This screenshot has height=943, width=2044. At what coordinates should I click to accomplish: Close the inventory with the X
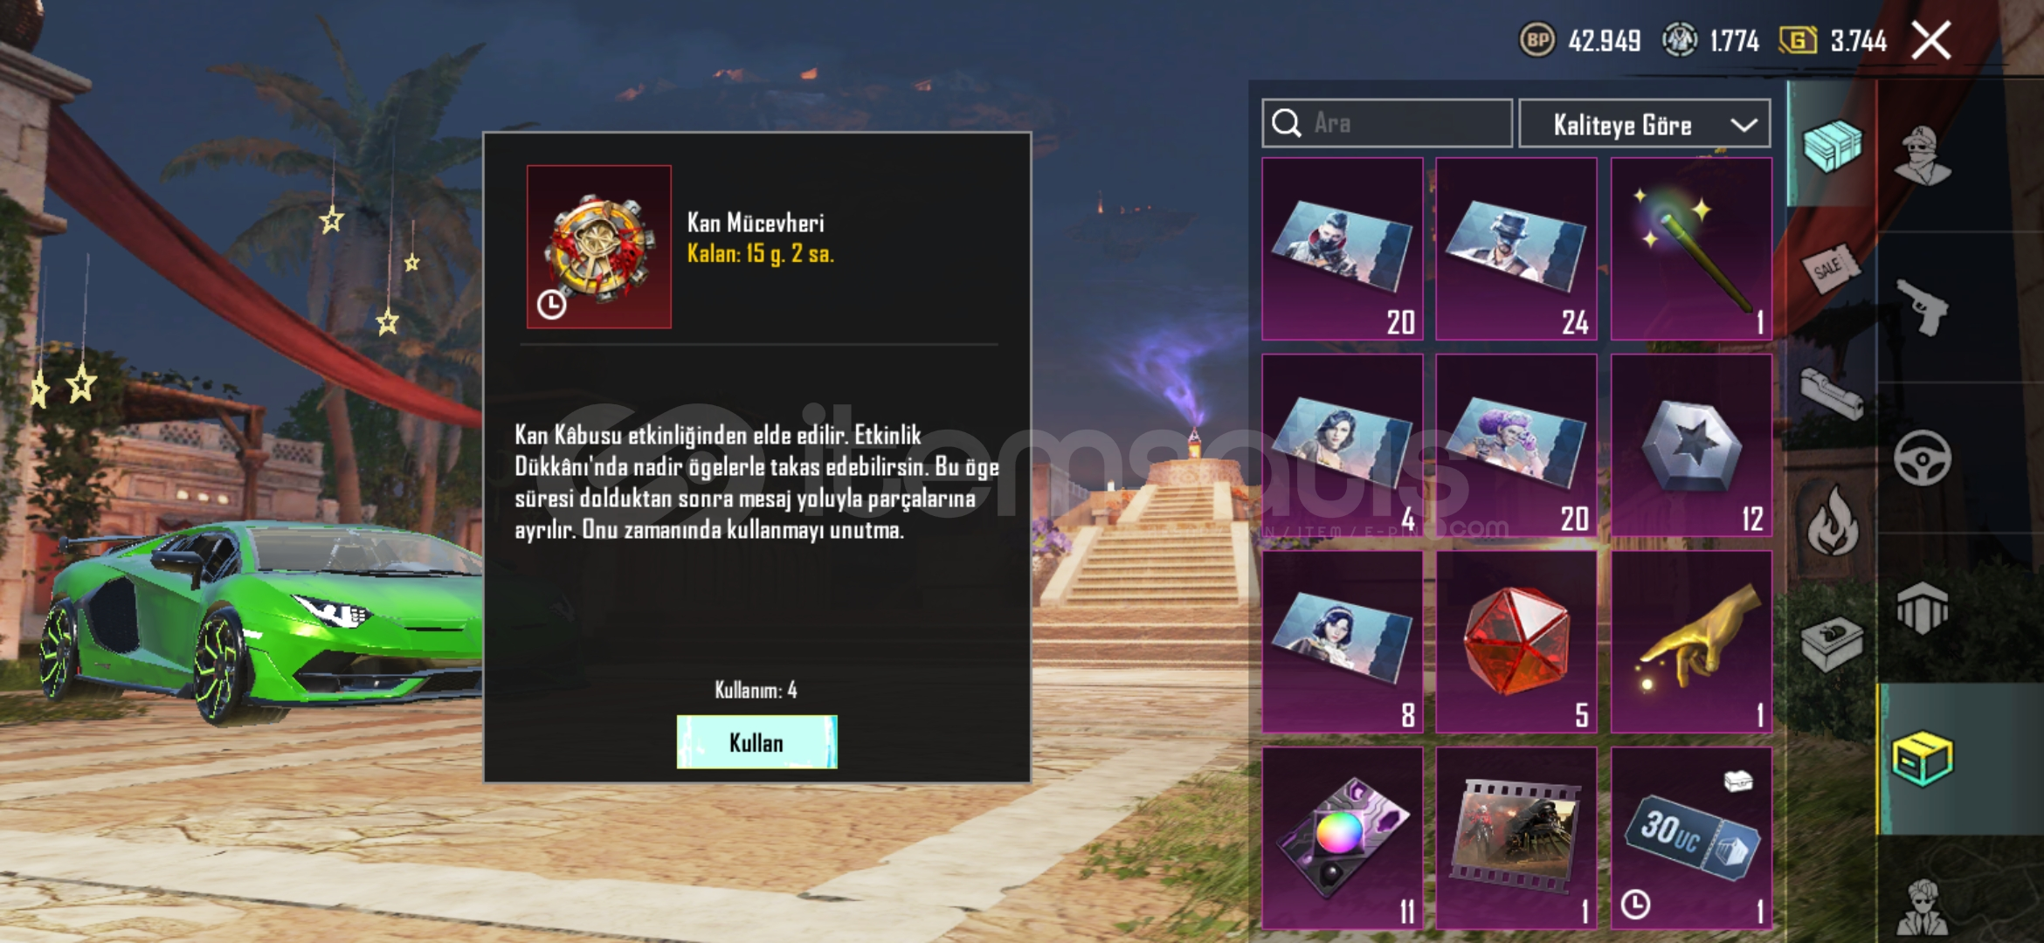point(1931,40)
